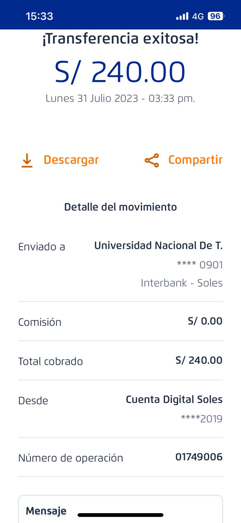Tap the Comisión S/ 0.00 value

205,321
